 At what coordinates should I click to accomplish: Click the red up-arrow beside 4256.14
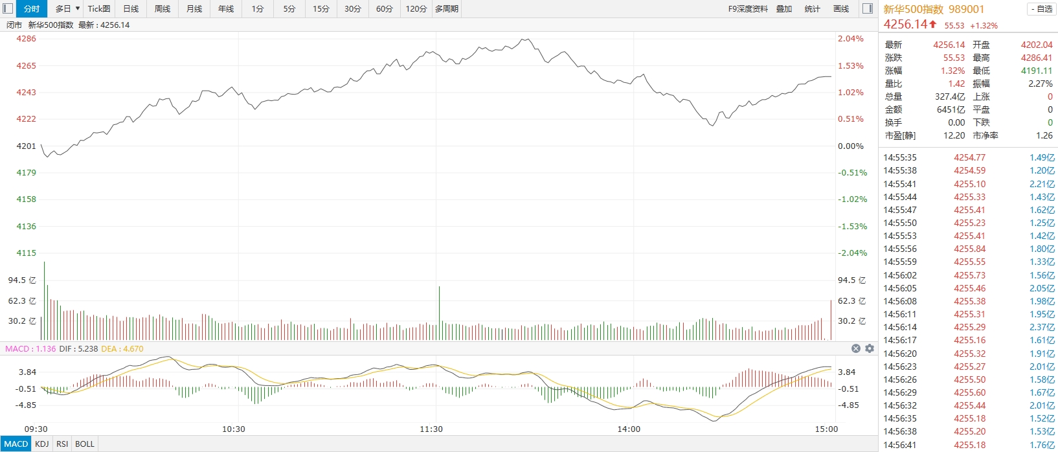(933, 25)
